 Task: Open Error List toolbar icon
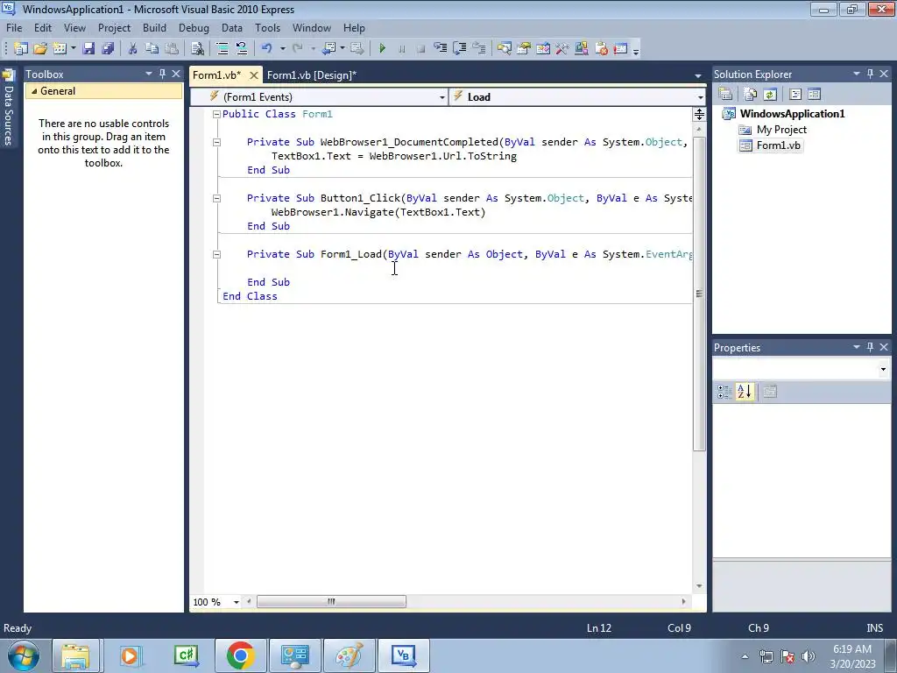click(601, 49)
